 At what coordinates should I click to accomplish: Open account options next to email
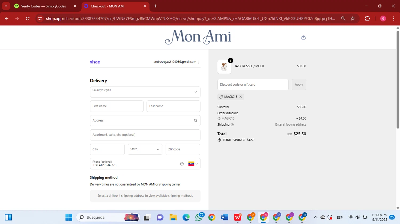tap(199, 62)
